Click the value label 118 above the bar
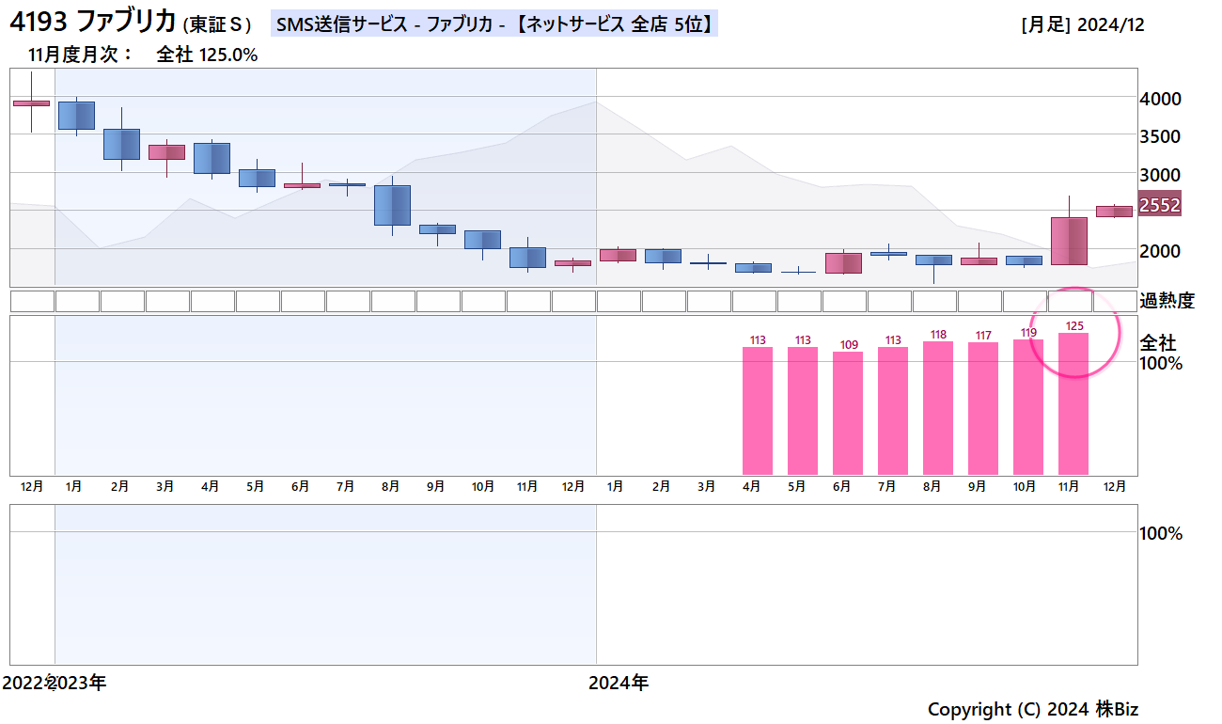The width and height of the screenshot is (1222, 724). (938, 335)
